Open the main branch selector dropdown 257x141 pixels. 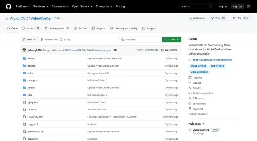pos(29,40)
